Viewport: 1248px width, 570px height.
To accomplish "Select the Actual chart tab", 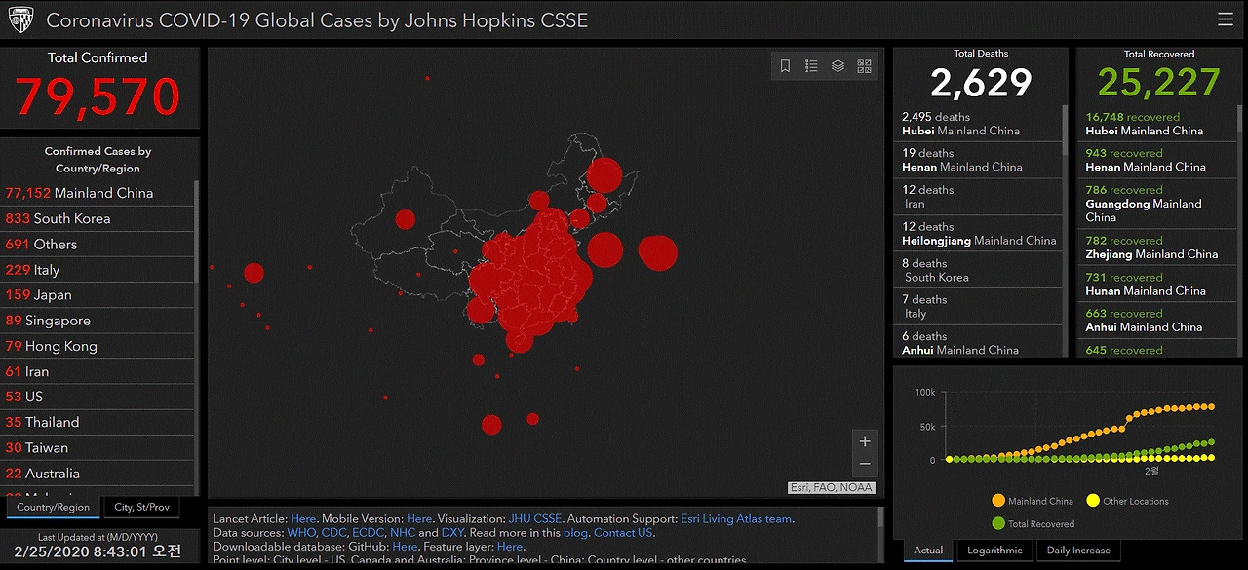I will pyautogui.click(x=928, y=551).
